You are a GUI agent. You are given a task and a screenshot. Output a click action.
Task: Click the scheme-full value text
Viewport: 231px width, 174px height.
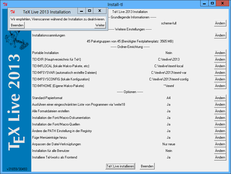[x=169, y=23]
